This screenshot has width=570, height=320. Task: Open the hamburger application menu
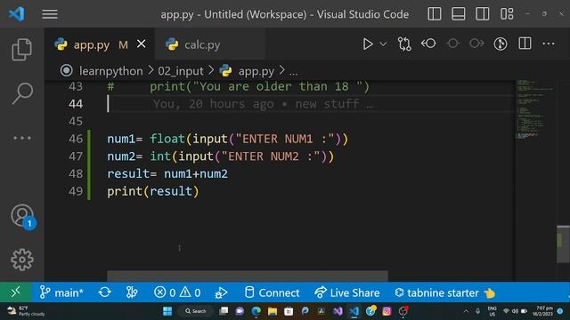pos(50,14)
